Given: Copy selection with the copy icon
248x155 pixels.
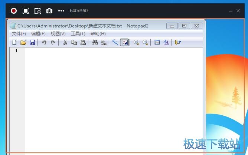Looking at the screenshot, I should [74, 42].
